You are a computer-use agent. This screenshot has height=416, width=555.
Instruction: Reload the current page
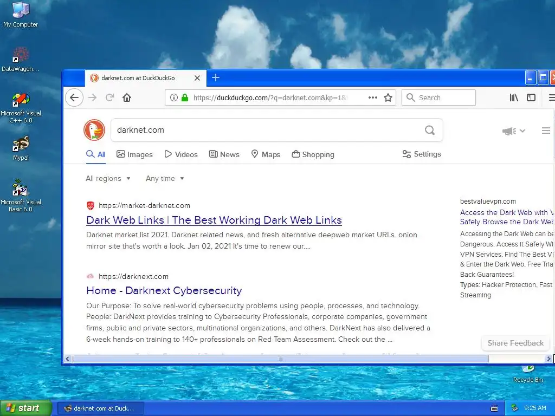(109, 97)
